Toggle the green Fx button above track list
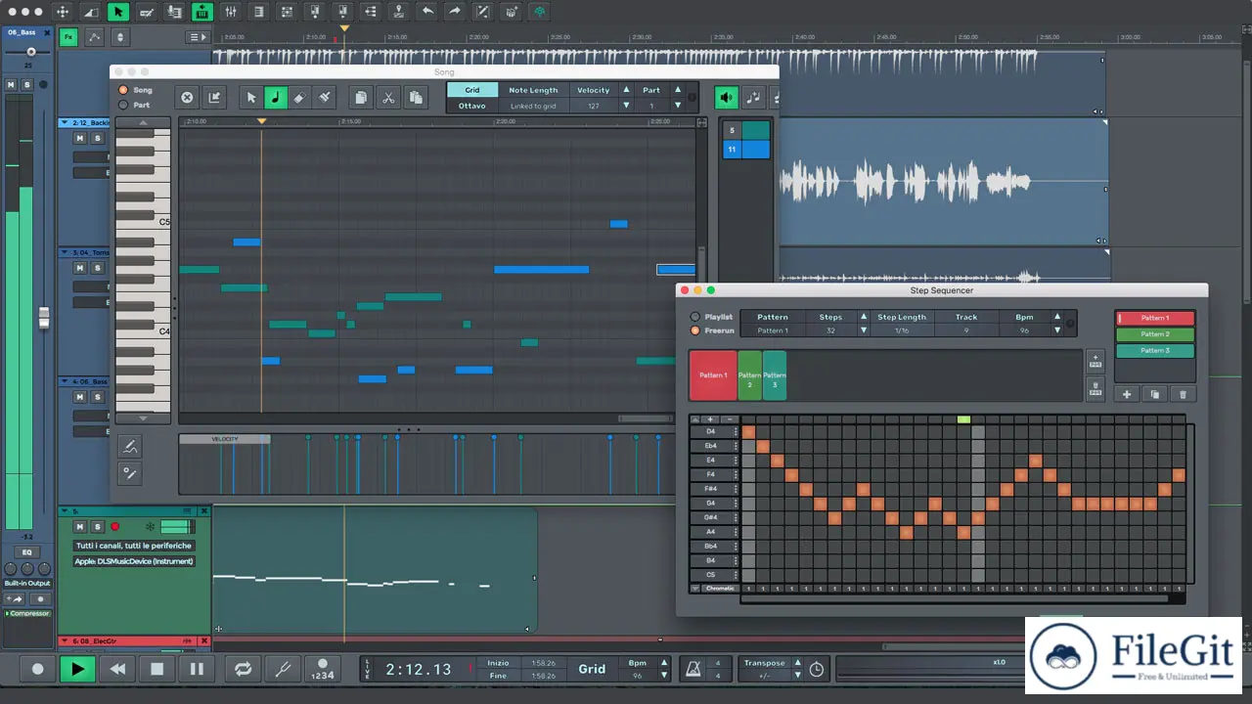The height and width of the screenshot is (704, 1252). [x=68, y=37]
